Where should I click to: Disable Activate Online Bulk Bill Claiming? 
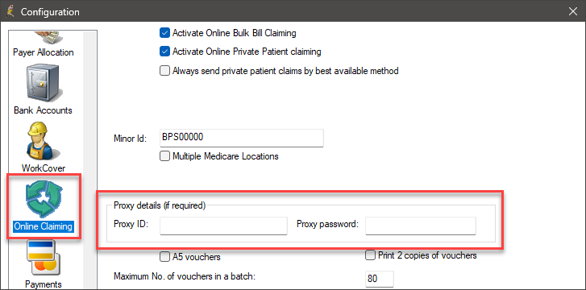[x=164, y=33]
